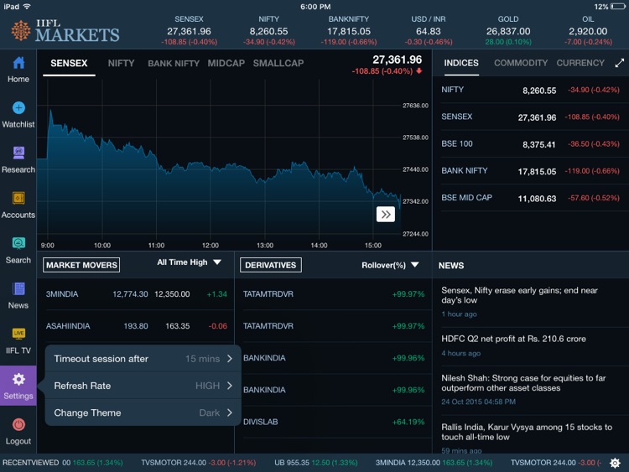Click the DERIVATIVES button
629x472 pixels.
[270, 265]
